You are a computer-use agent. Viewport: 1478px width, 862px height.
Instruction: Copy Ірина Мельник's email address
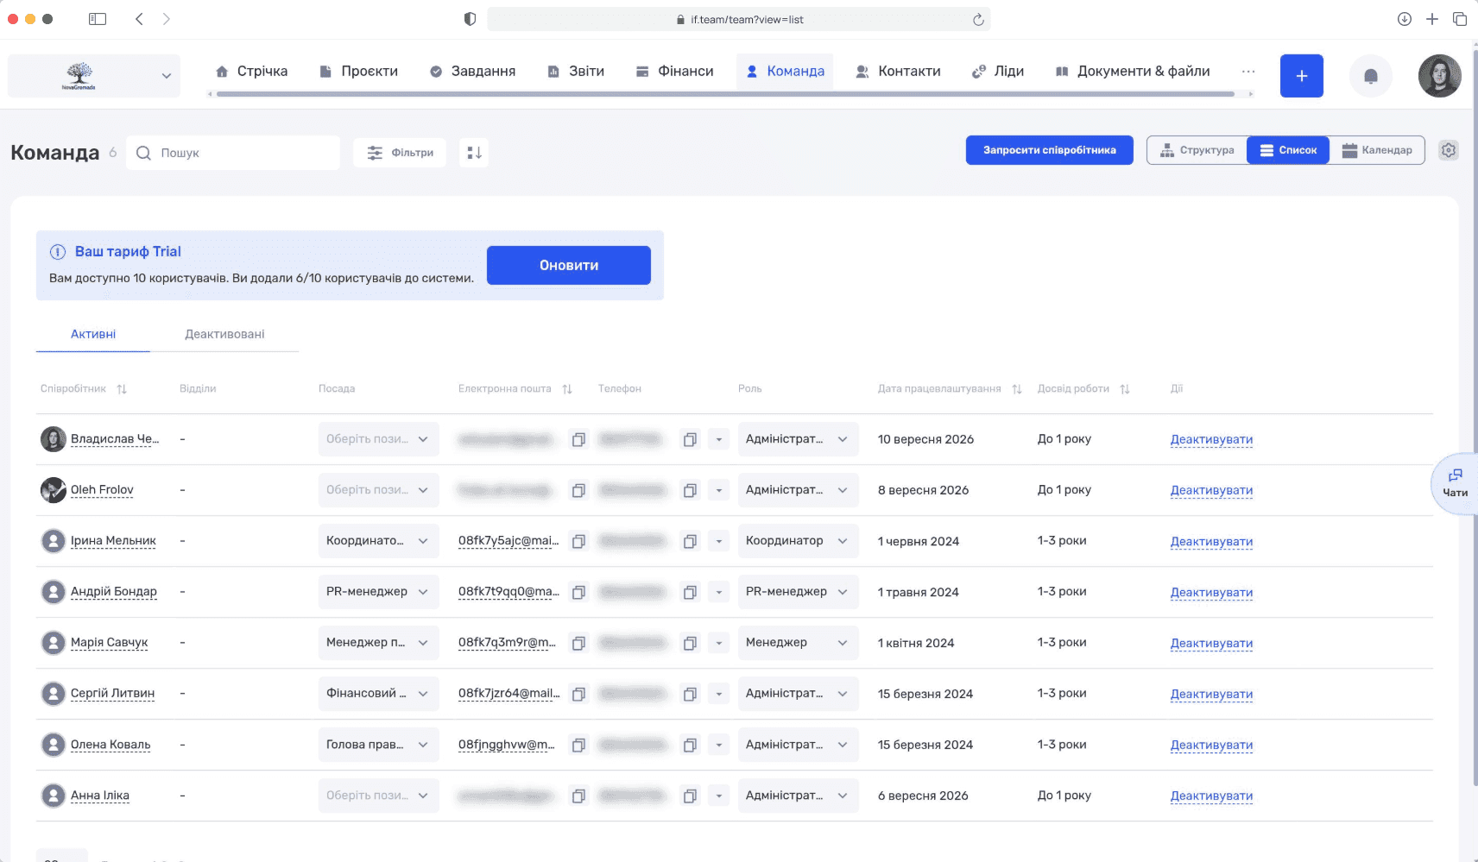578,541
